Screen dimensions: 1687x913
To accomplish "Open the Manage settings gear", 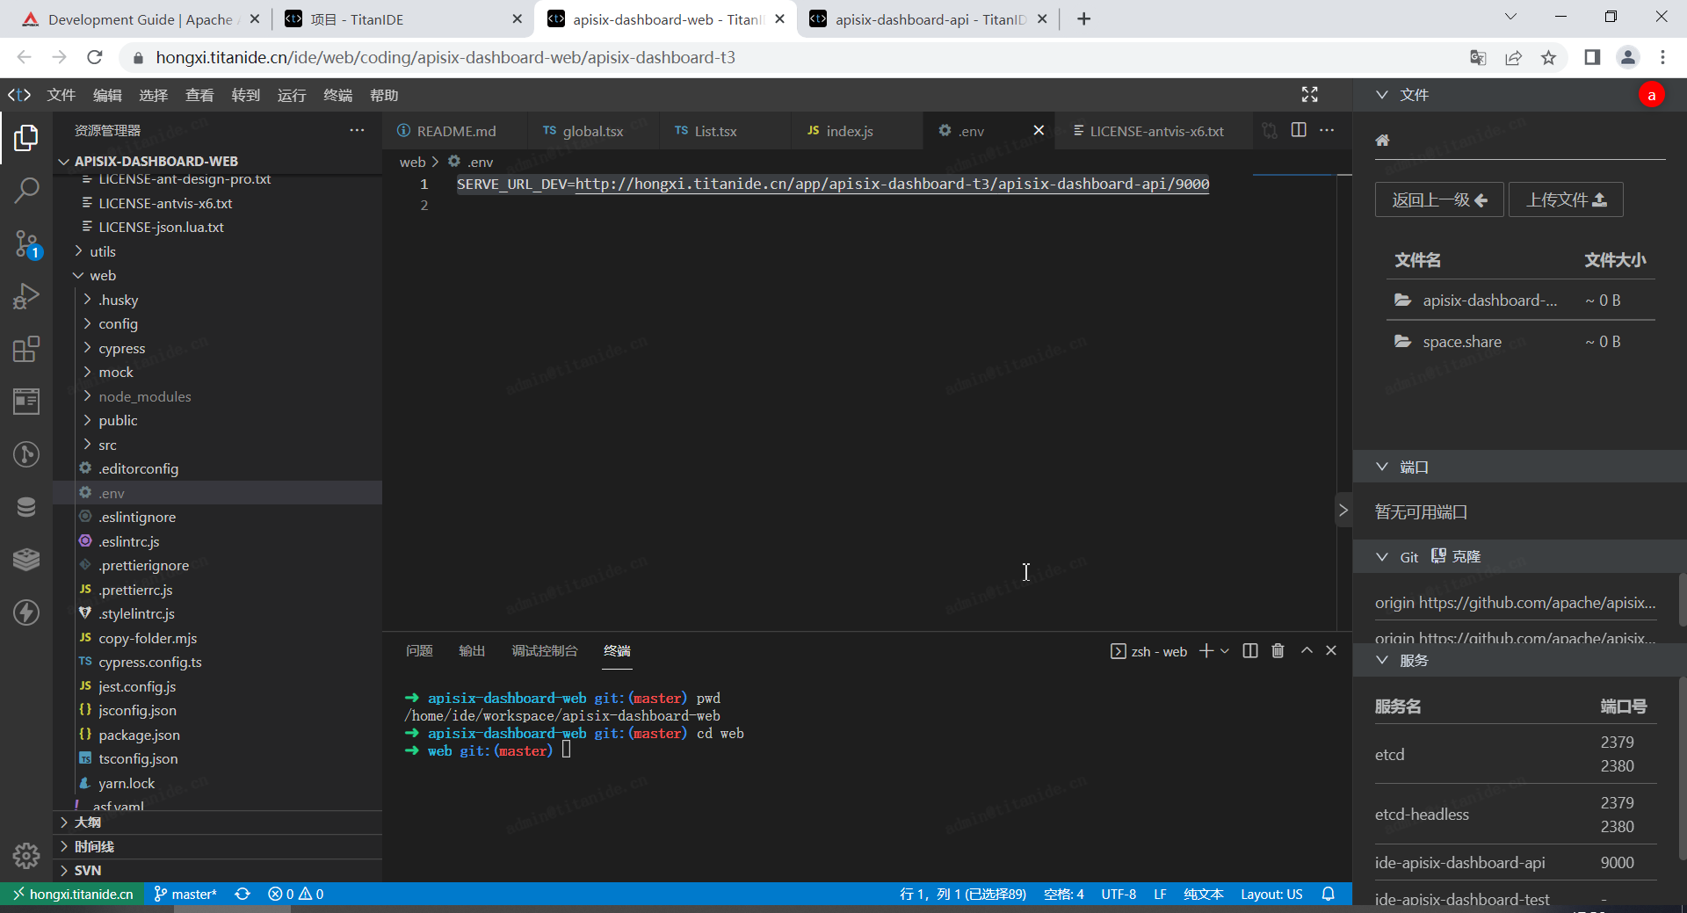I will tap(26, 855).
